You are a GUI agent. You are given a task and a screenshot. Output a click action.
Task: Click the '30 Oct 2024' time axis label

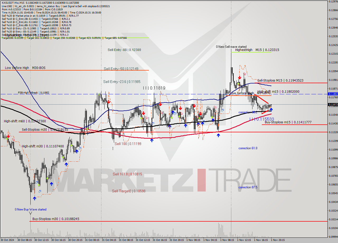click(x=7, y=240)
